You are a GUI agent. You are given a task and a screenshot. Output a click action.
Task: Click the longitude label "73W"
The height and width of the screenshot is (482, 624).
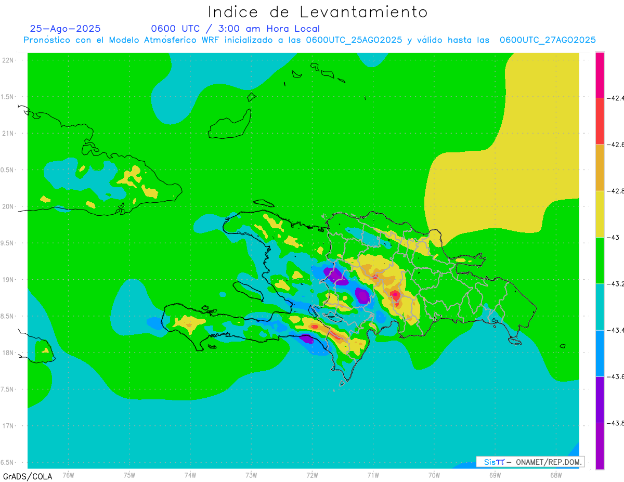coord(251,475)
